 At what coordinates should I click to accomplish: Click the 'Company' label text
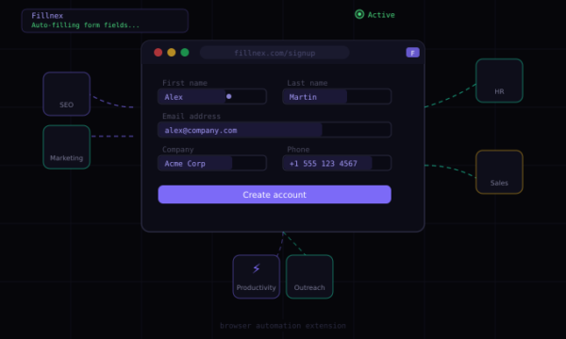coord(178,150)
